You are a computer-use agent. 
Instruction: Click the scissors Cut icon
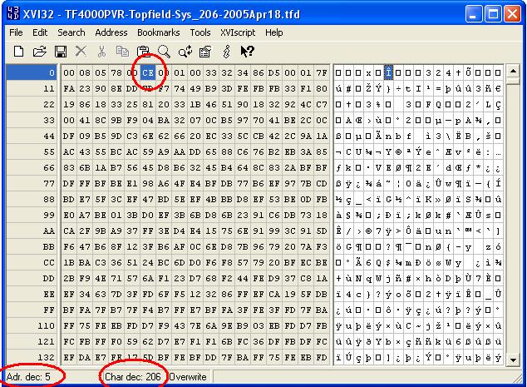(101, 52)
